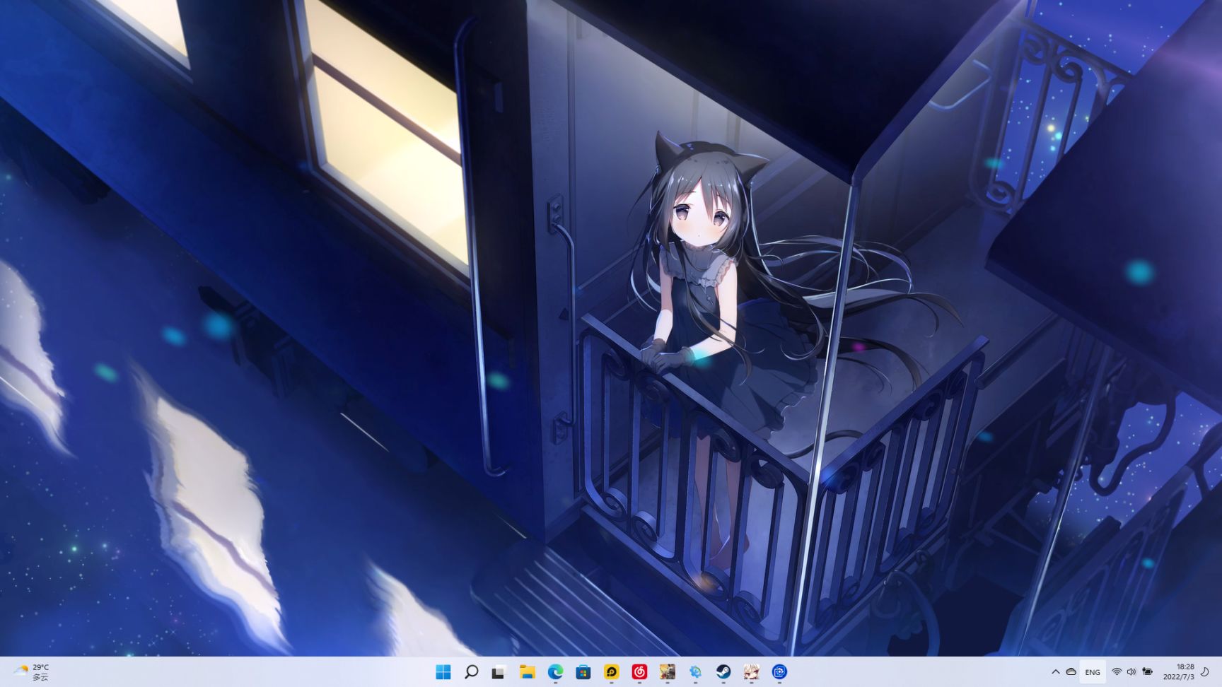Screen dimensions: 1222x687
Task: Open the Focus assist moon icon
Action: [x=1205, y=671]
